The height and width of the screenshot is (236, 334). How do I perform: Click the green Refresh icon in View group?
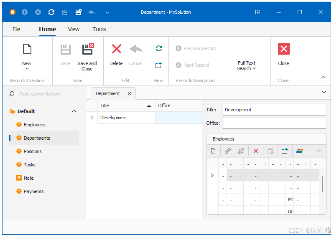tap(159, 48)
